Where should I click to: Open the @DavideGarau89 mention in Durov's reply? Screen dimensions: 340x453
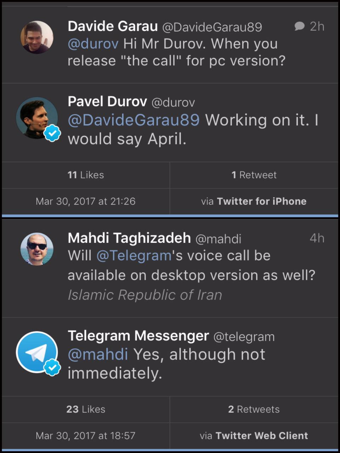[x=134, y=120]
